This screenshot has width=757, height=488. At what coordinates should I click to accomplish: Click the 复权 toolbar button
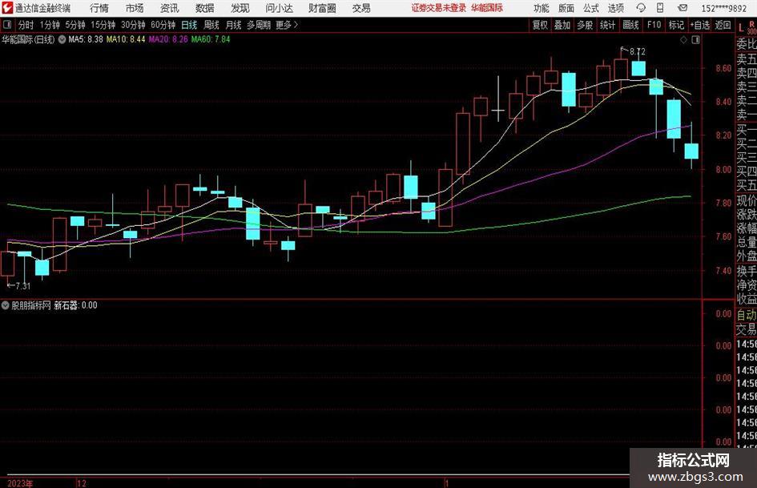click(540, 25)
